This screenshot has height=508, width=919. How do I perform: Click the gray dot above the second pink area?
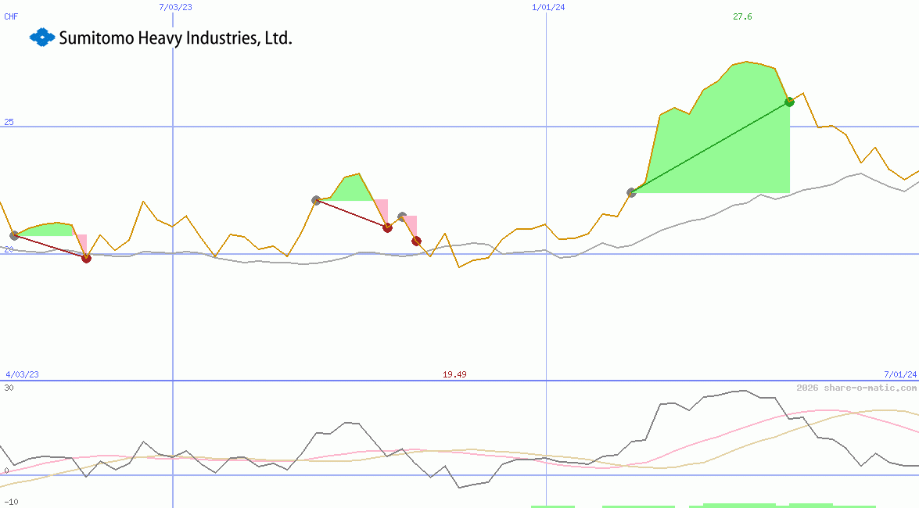click(x=401, y=216)
